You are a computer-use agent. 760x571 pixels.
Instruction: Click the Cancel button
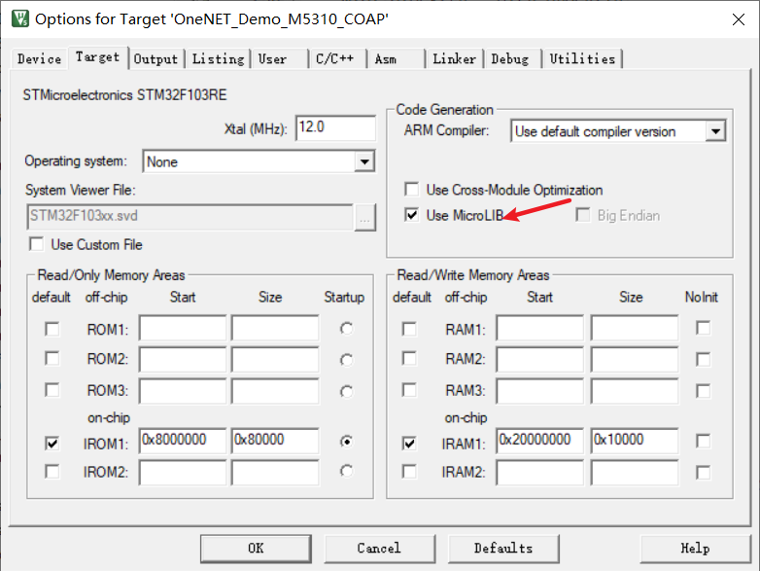(x=379, y=549)
